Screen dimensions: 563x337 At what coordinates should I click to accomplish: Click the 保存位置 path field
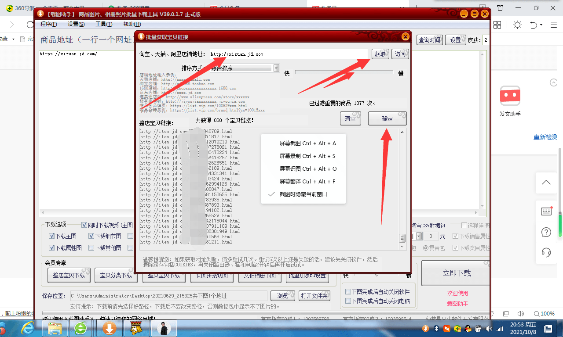click(168, 296)
